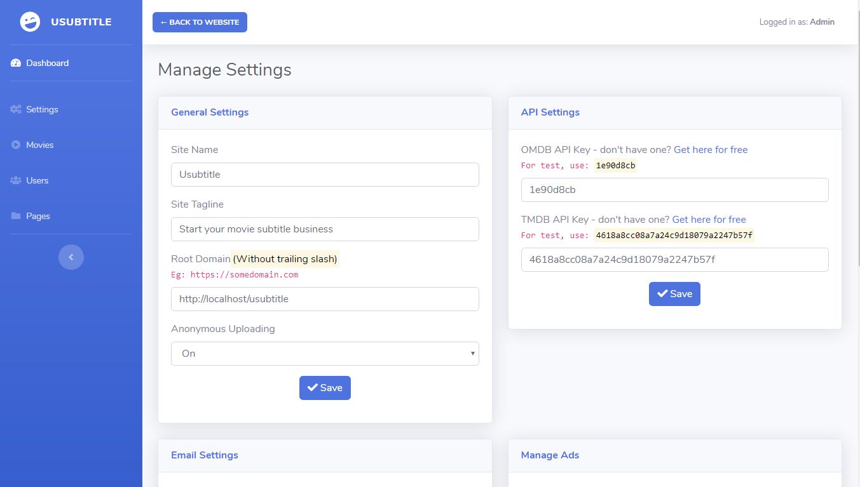Image resolution: width=860 pixels, height=487 pixels.
Task: Click the Dashboard speedometer icon
Action: pos(16,63)
